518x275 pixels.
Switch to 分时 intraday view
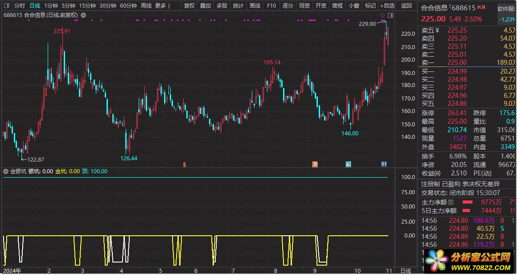click(x=20, y=6)
